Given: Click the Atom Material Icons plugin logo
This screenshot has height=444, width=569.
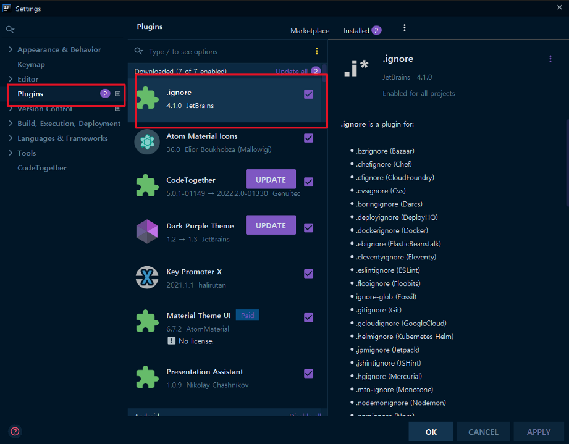Looking at the screenshot, I should (147, 142).
